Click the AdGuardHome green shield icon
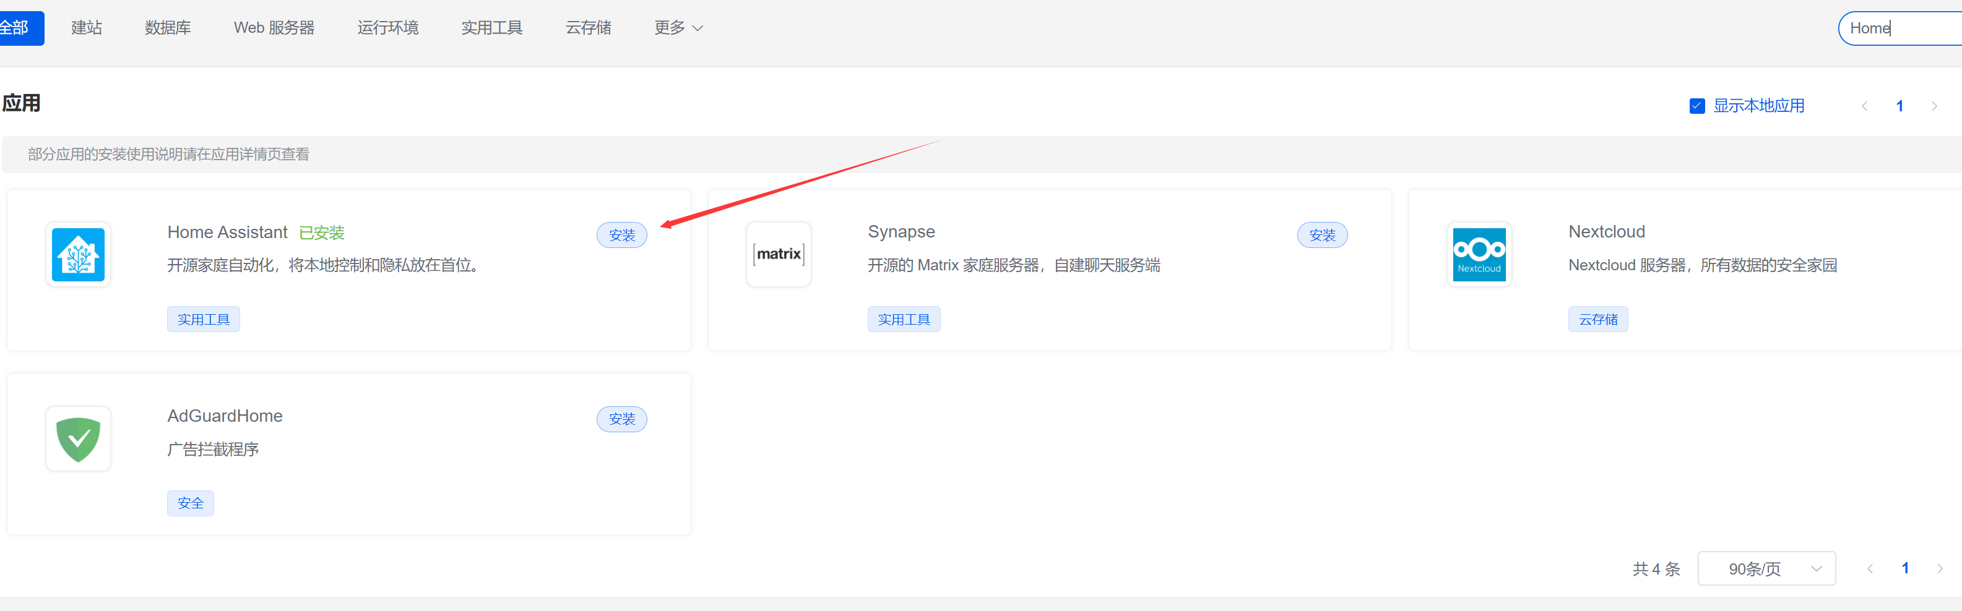This screenshot has width=1962, height=611. [x=79, y=439]
